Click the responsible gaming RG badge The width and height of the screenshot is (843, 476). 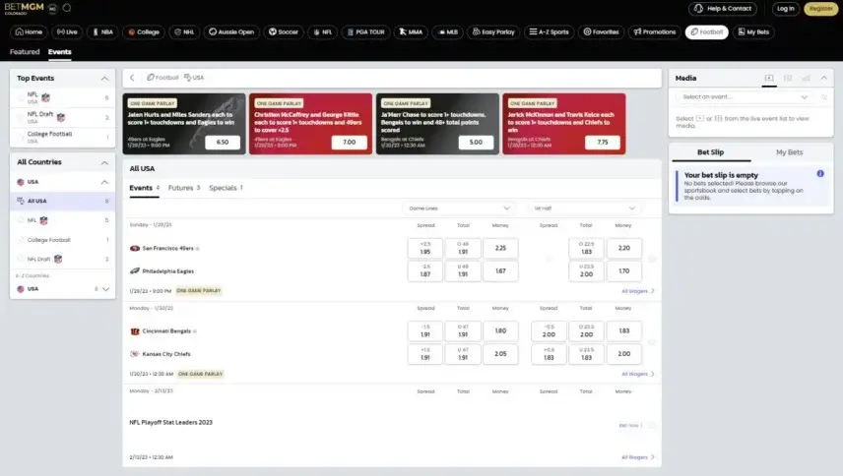click(x=53, y=8)
